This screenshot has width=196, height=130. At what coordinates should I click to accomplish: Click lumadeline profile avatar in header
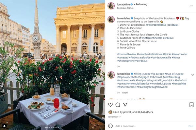[x=111, y=6]
